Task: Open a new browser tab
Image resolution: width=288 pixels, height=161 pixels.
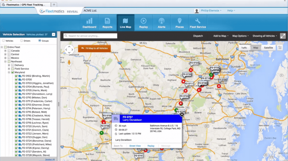Action: click(54, 4)
